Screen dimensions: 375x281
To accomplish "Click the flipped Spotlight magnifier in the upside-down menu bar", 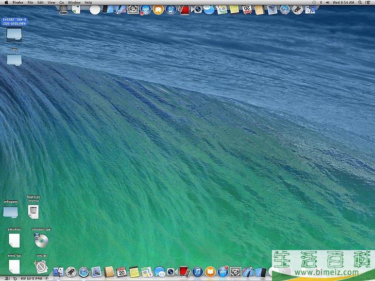I will tap(15, 278).
